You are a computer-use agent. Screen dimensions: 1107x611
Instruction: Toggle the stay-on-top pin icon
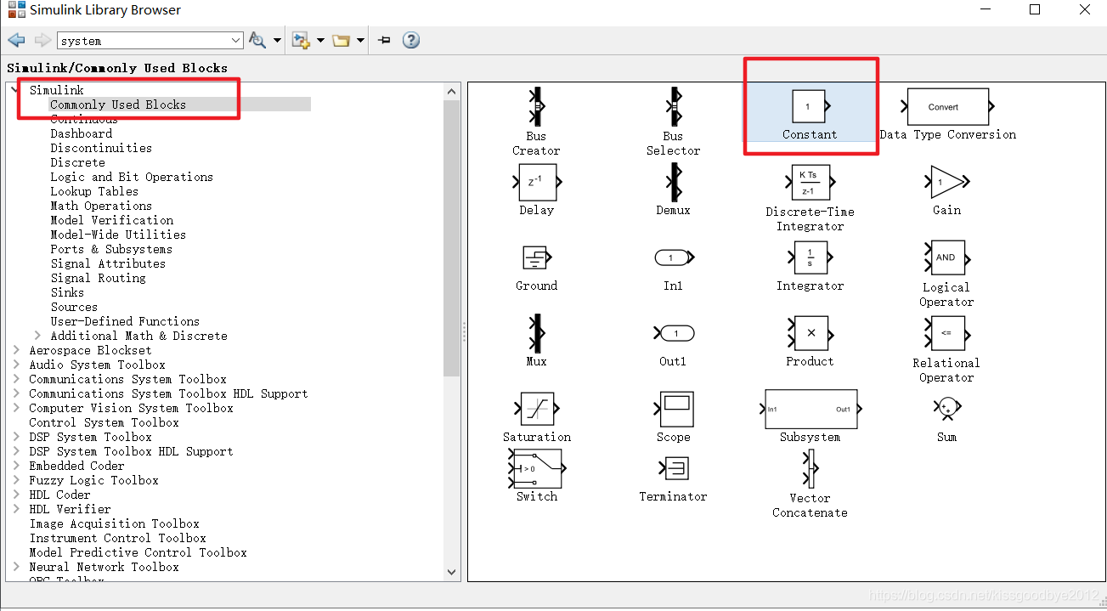point(384,40)
